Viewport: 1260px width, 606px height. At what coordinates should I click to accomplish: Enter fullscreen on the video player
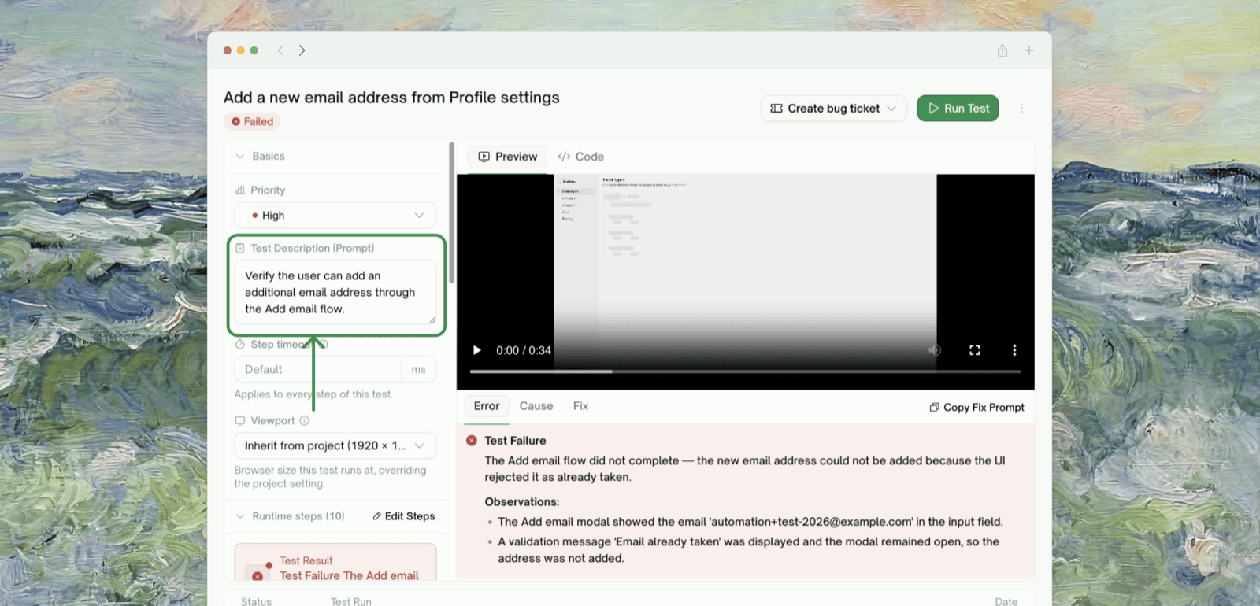tap(975, 350)
